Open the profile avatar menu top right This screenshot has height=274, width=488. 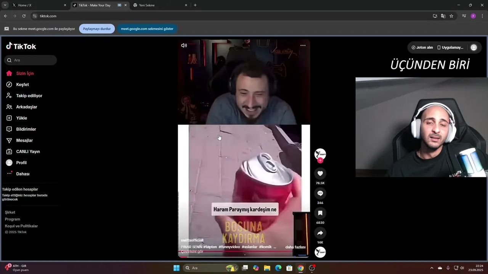coord(474,48)
